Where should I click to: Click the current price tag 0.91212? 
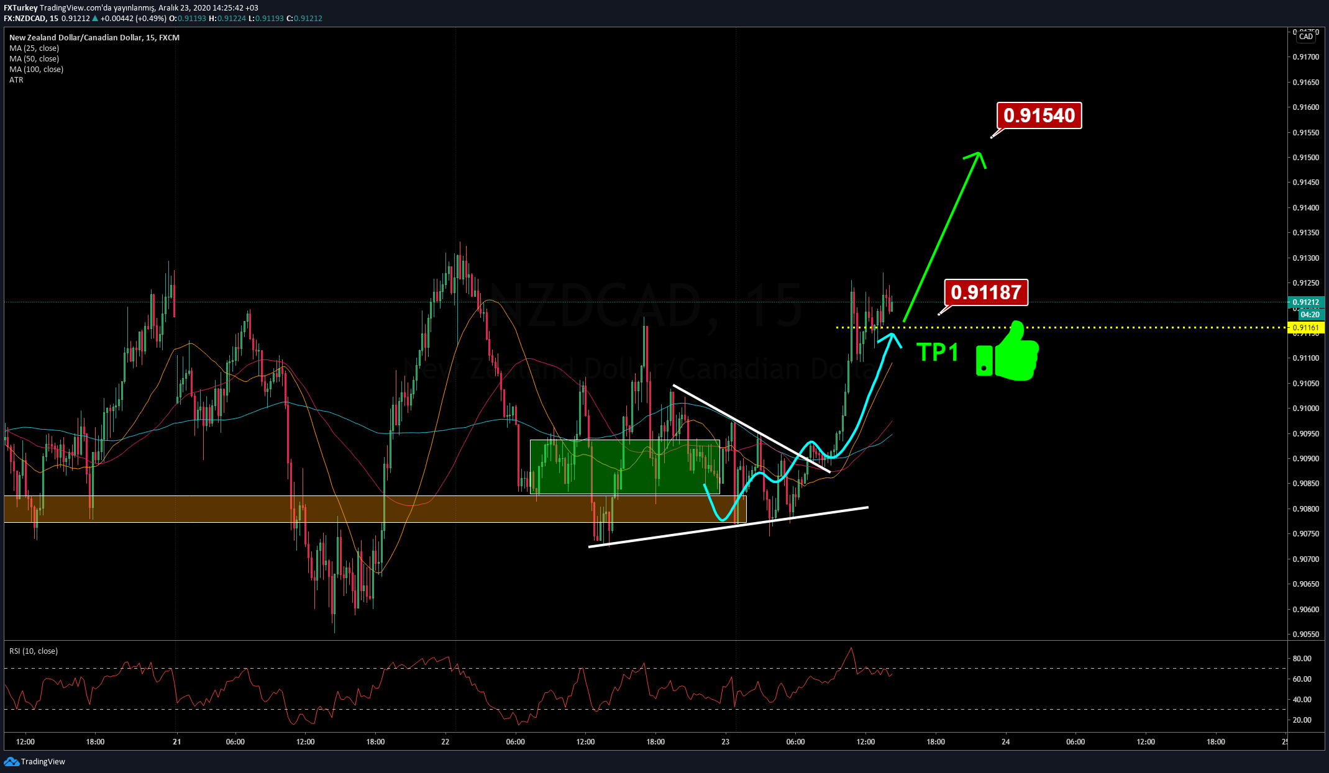click(x=1306, y=303)
